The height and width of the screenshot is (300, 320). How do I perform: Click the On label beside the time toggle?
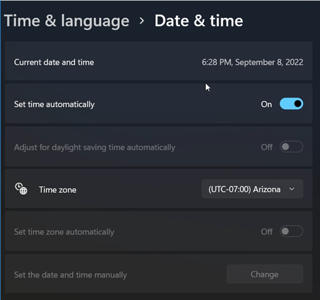pyautogui.click(x=266, y=104)
